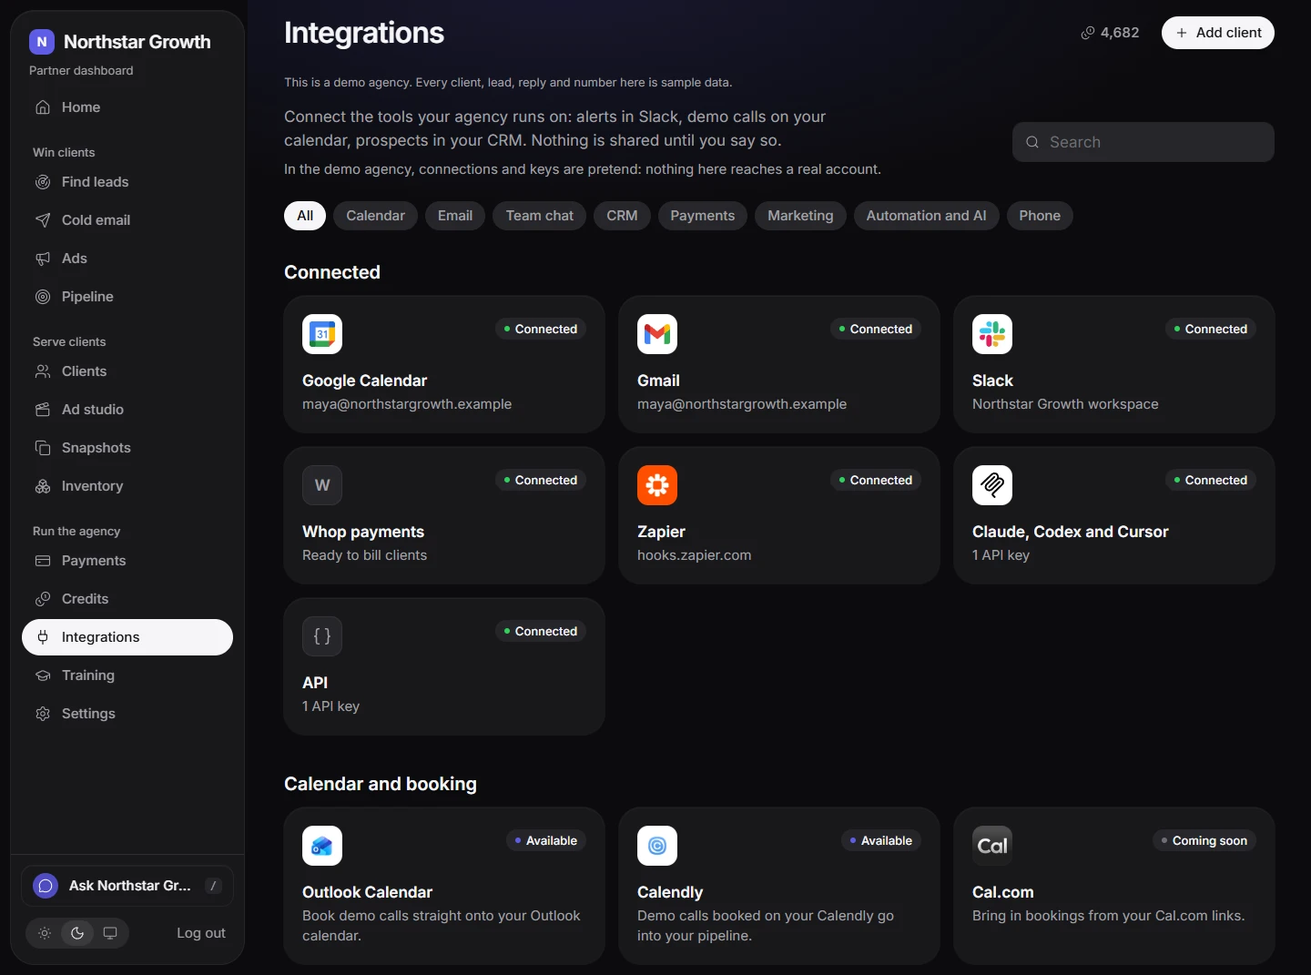Filter integrations by Calendar
The height and width of the screenshot is (975, 1311).
point(375,216)
